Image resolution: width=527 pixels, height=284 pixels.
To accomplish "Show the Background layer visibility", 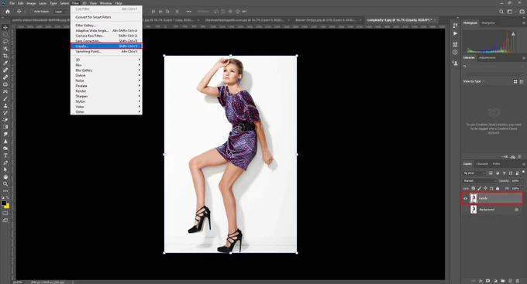I will tap(466, 210).
